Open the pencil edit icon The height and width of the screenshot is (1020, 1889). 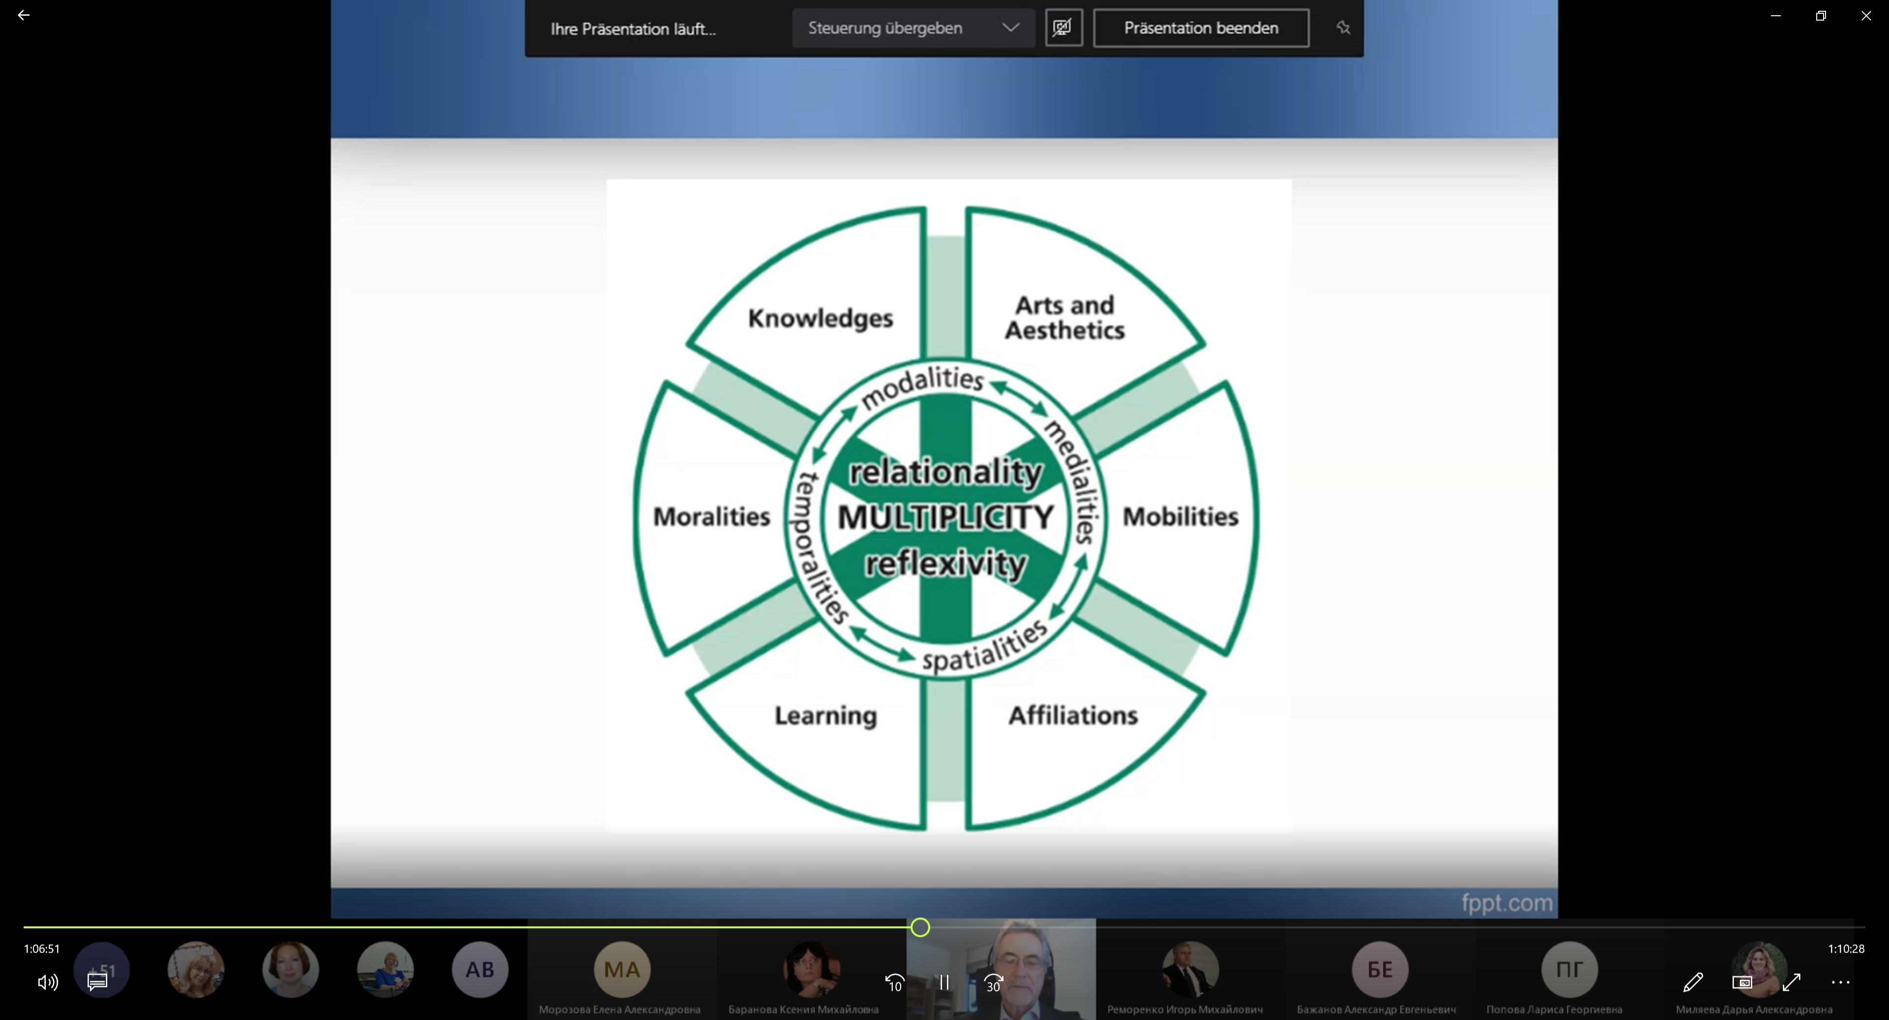[1692, 982]
